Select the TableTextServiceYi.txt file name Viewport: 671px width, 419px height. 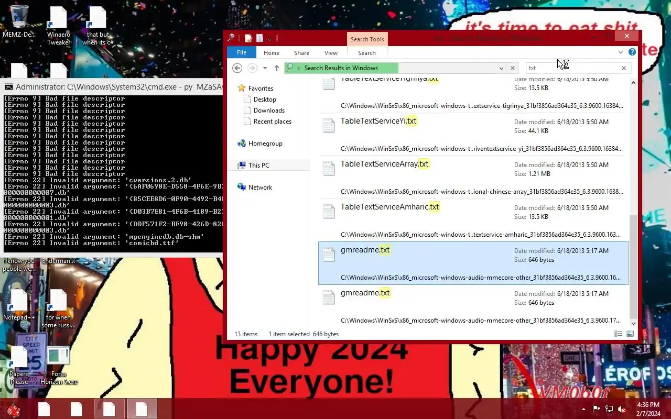click(x=378, y=121)
